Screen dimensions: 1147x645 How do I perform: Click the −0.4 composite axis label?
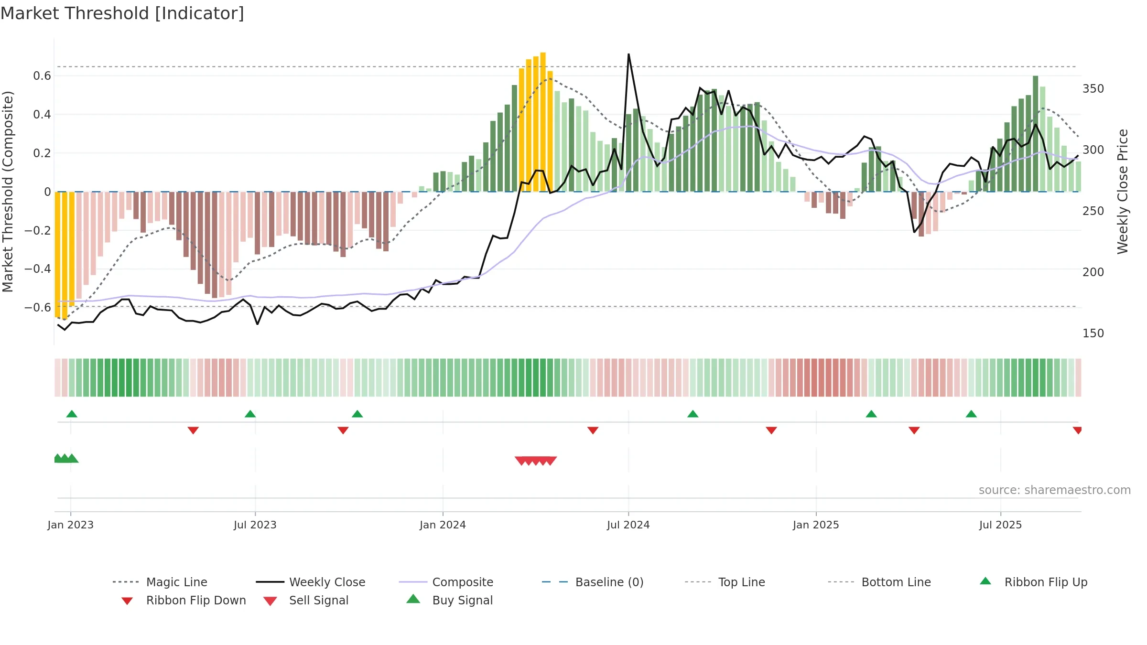[38, 269]
